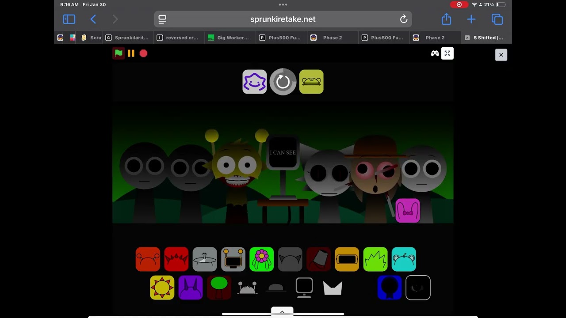Image resolution: width=566 pixels, height=318 pixels.
Task: Pick the dark gray cat ears icon
Action: pos(290,259)
